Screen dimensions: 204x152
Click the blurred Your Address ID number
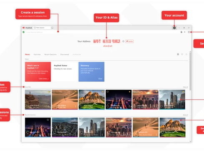point(107,41)
